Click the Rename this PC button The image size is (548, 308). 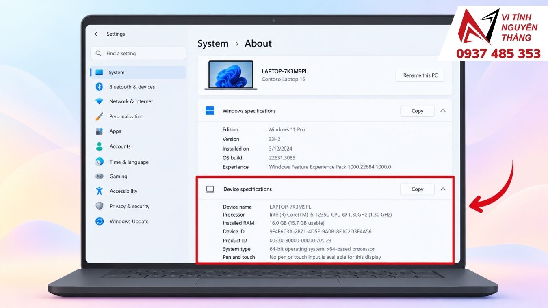420,75
